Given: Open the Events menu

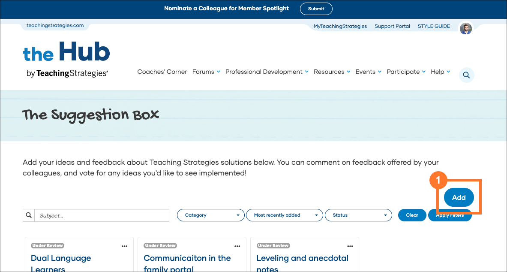Looking at the screenshot, I should pyautogui.click(x=368, y=72).
